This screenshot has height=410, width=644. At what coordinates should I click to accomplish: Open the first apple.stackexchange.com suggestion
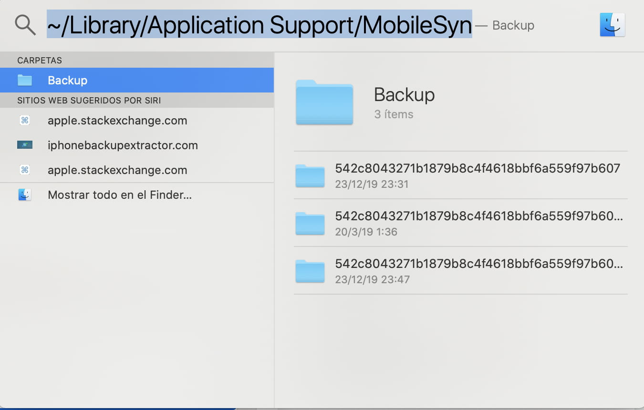(x=117, y=121)
